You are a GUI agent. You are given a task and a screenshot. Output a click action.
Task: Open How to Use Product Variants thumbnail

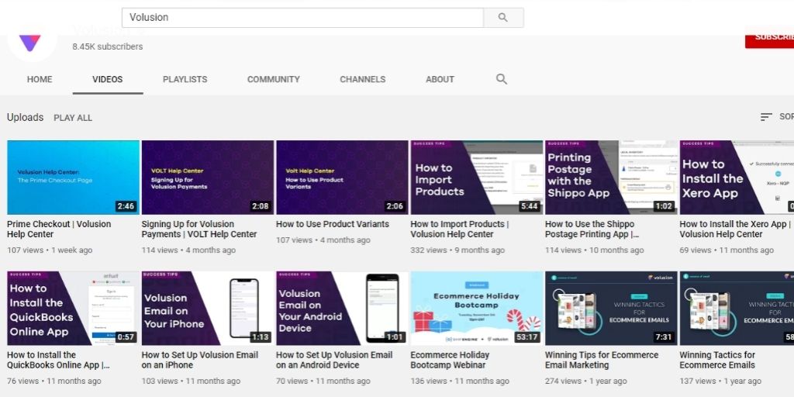342,178
